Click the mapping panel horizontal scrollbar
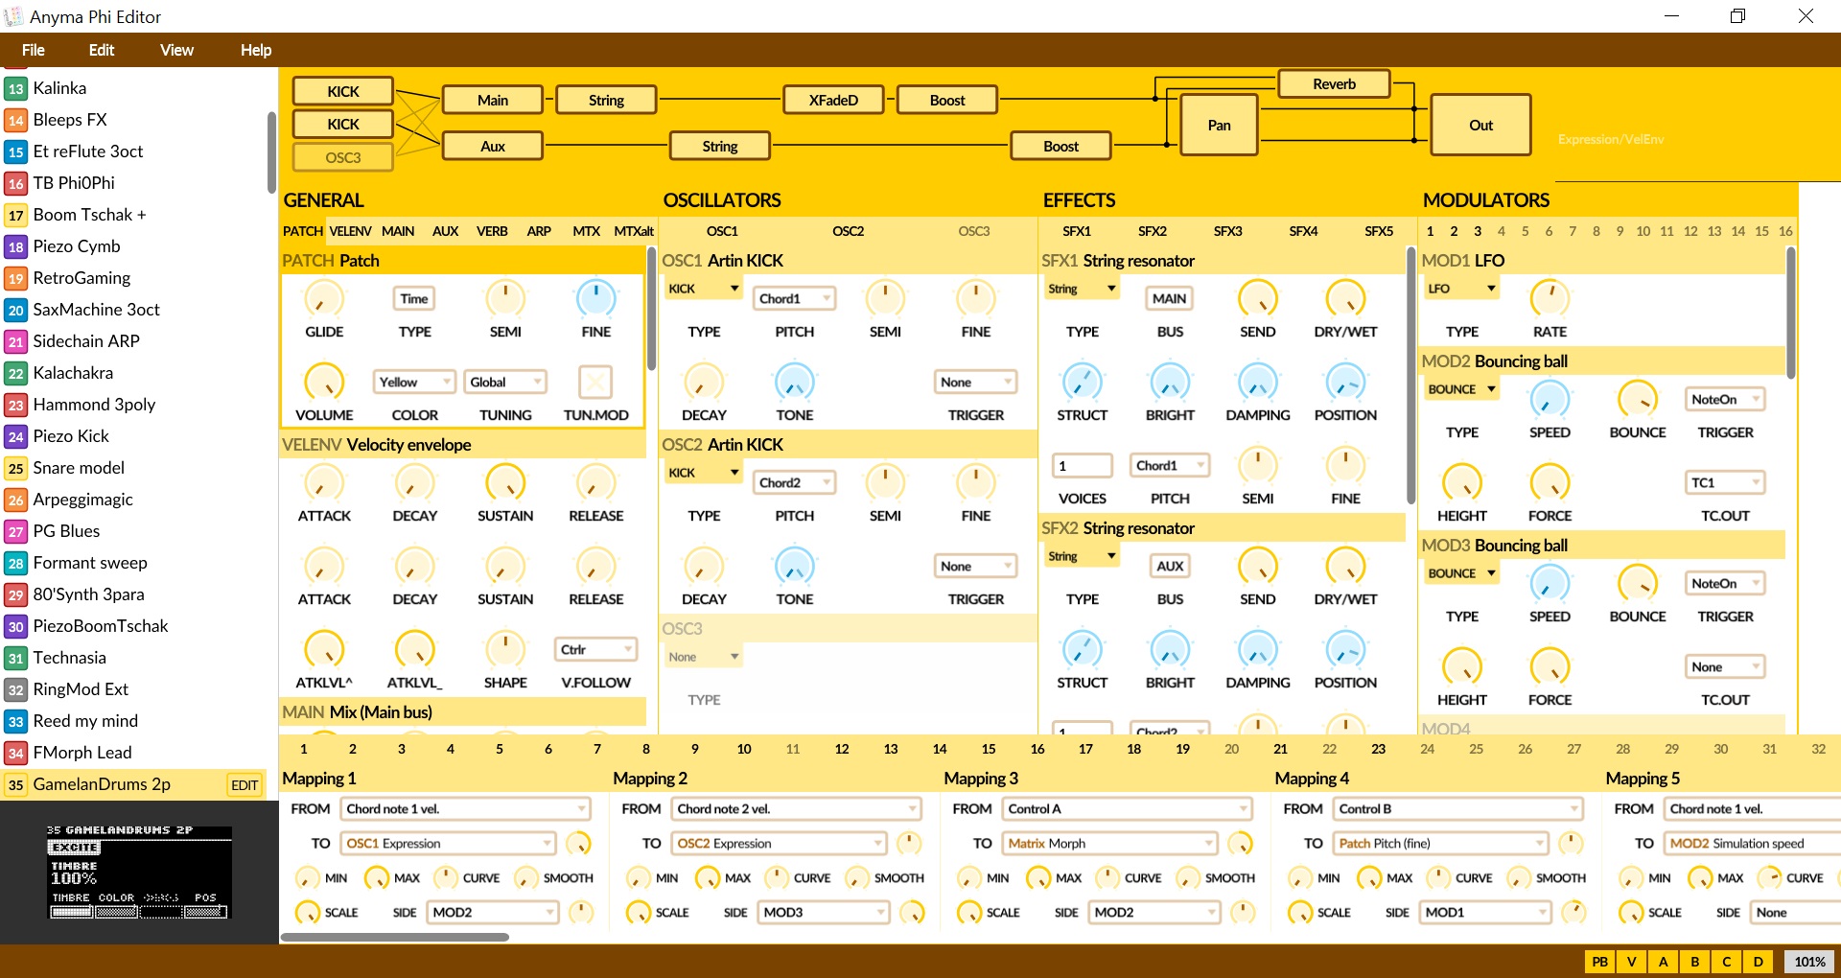The height and width of the screenshot is (978, 1841). click(394, 937)
